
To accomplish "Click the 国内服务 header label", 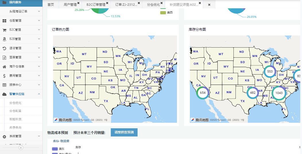I will pyautogui.click(x=15, y=2).
